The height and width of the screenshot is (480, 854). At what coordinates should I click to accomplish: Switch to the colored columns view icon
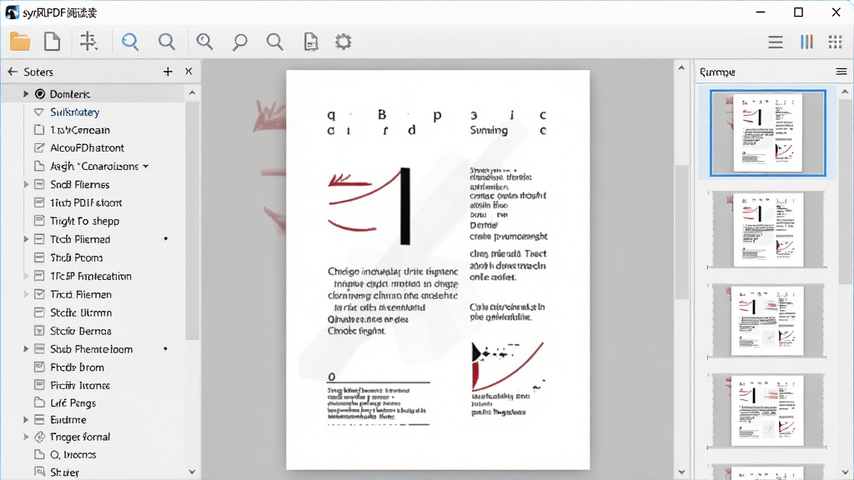point(806,42)
